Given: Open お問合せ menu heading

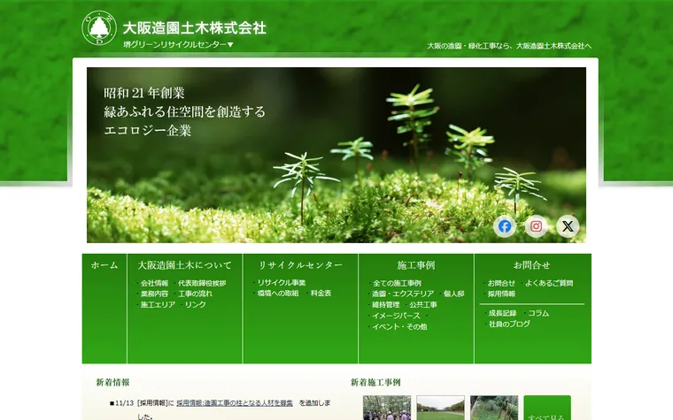Looking at the screenshot, I should click(532, 265).
